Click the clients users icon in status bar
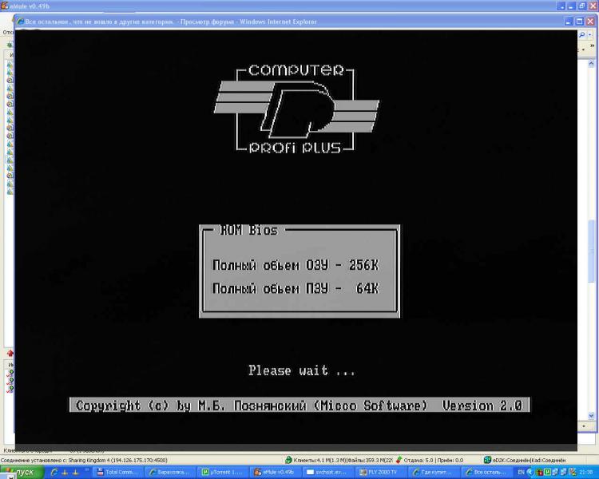 (x=288, y=460)
